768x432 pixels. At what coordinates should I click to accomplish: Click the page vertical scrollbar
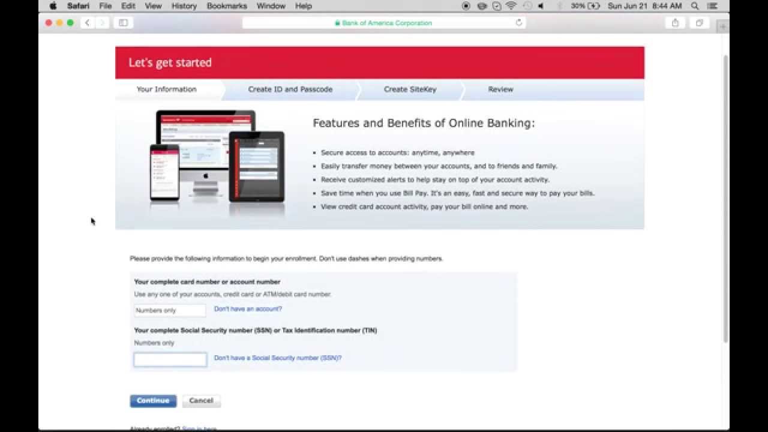point(726,198)
